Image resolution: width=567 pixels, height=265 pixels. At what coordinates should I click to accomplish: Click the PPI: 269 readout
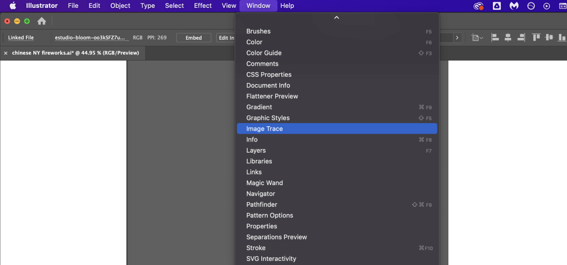coord(157,37)
